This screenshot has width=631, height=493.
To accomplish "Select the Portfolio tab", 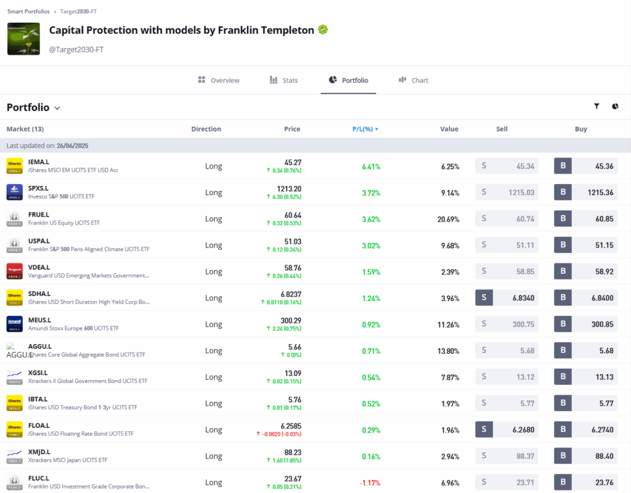I will pos(349,81).
